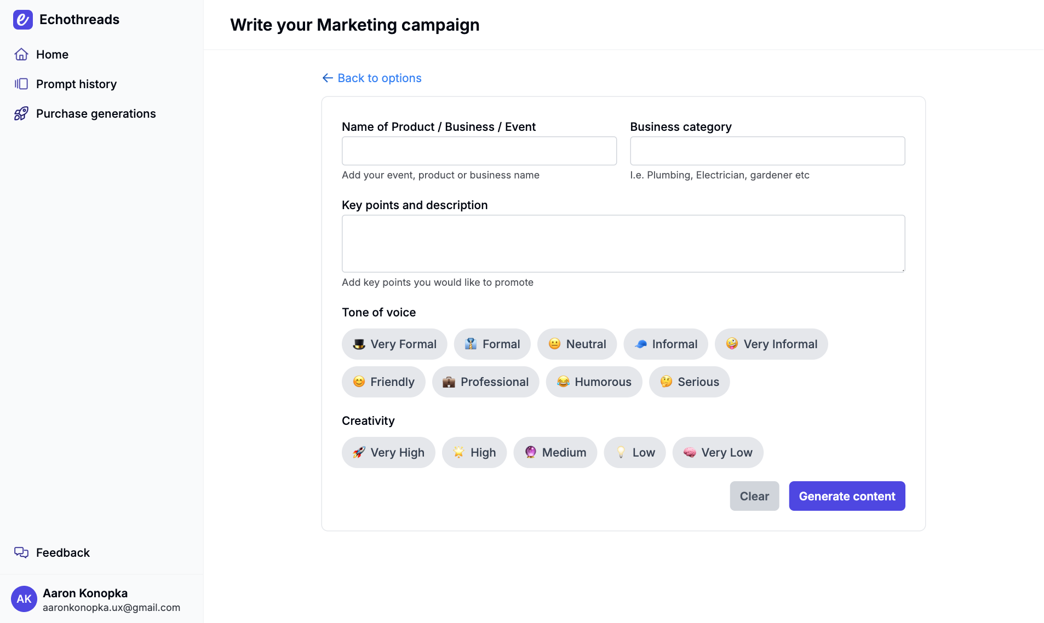Pick Medium creativity level

pos(555,452)
